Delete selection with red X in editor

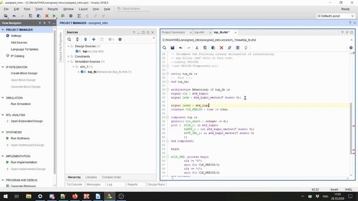(x=222, y=48)
